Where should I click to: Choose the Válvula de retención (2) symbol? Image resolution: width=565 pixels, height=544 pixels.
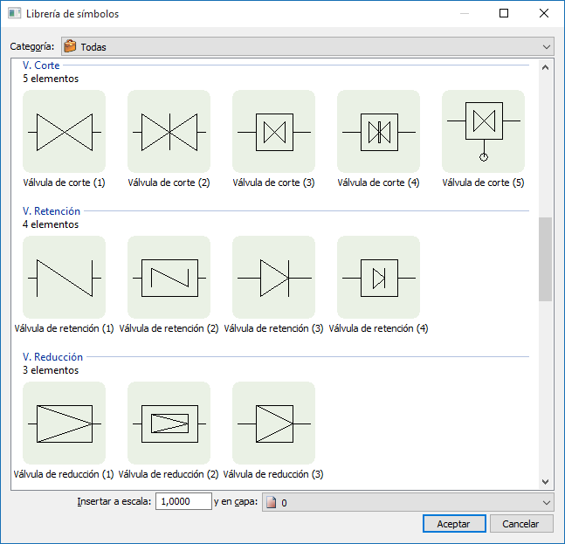(169, 278)
